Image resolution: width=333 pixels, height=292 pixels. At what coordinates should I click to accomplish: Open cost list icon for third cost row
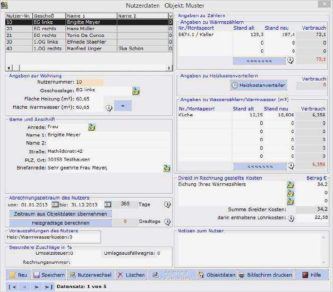click(x=291, y=201)
